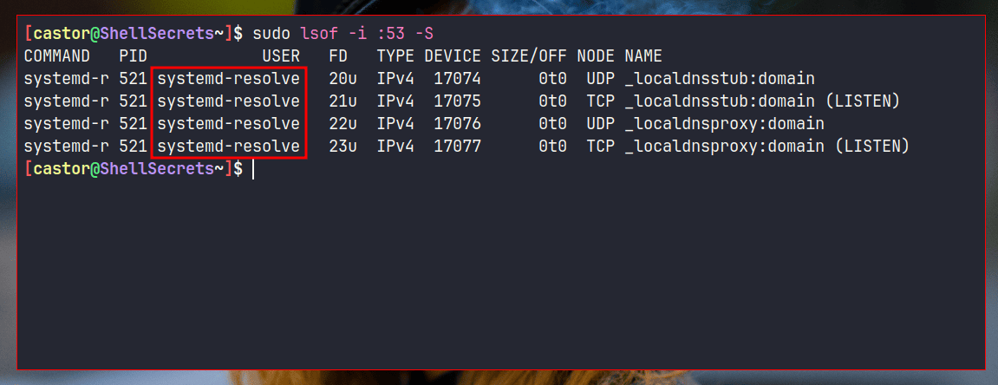
Task: Click the sudo command word
Action: [271, 34]
